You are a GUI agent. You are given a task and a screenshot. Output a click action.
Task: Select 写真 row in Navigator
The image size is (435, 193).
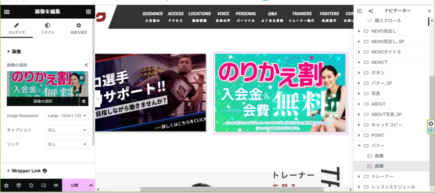click(391, 94)
